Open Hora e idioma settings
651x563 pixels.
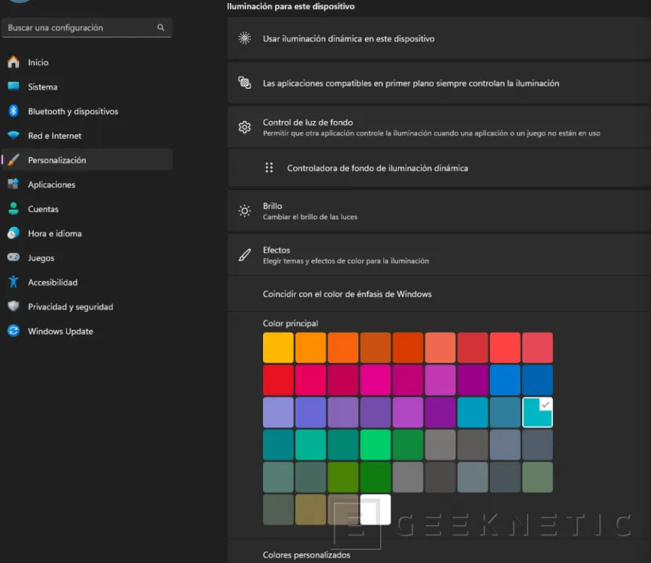pyautogui.click(x=54, y=233)
